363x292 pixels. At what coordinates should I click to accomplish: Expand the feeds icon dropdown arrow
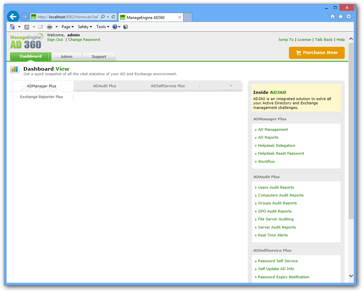tap(34, 27)
